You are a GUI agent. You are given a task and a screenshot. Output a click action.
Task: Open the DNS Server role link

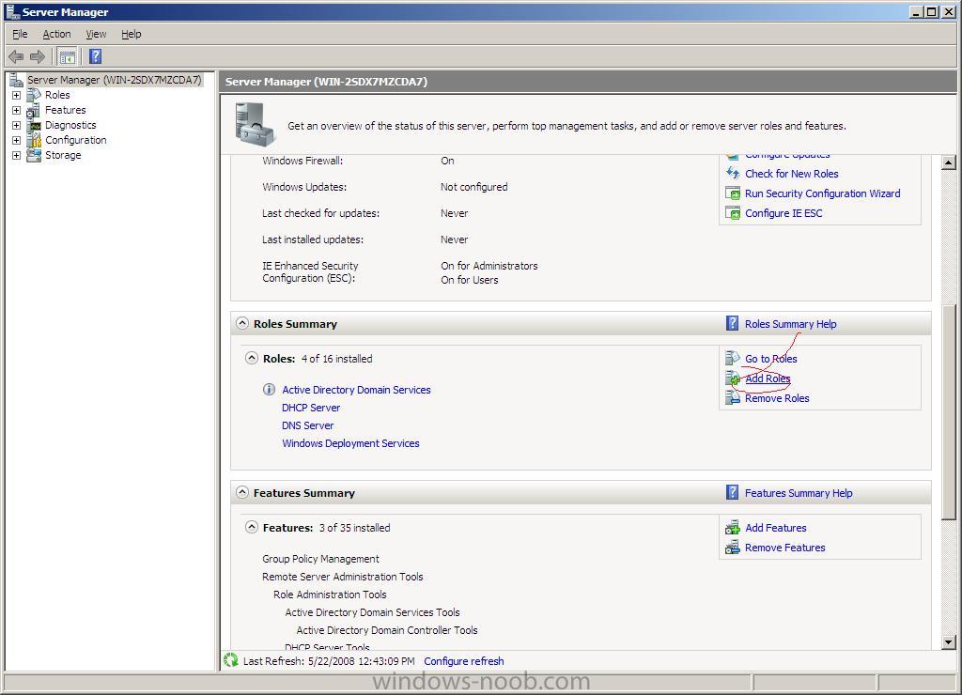[308, 425]
